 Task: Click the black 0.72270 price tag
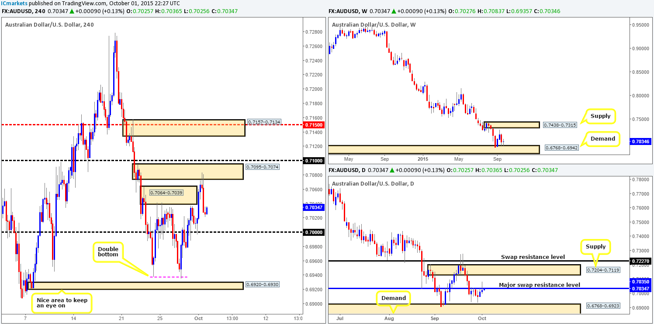coord(640,261)
